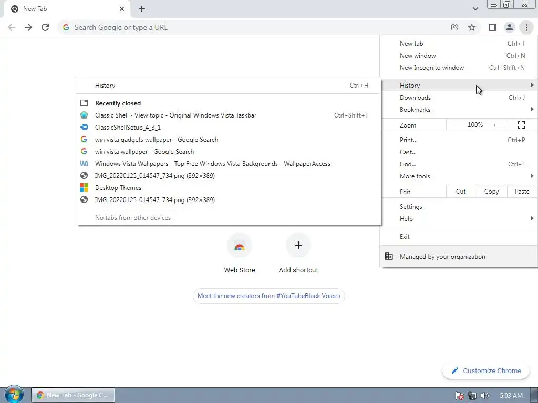
Task: Bookmark this tab with star icon
Action: (x=472, y=27)
